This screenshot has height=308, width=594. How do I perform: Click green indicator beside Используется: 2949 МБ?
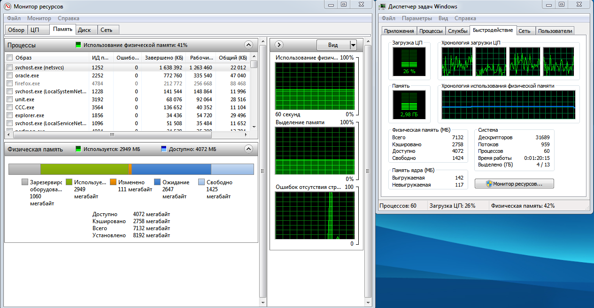pyautogui.click(x=79, y=149)
